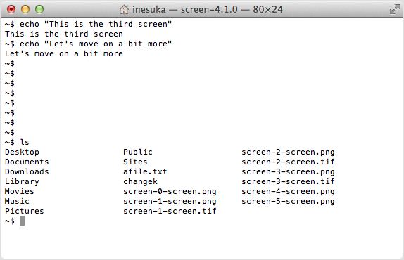Click screen-2-screen.tif file name
Image resolution: width=404 pixels, height=260 pixels.
(288, 162)
